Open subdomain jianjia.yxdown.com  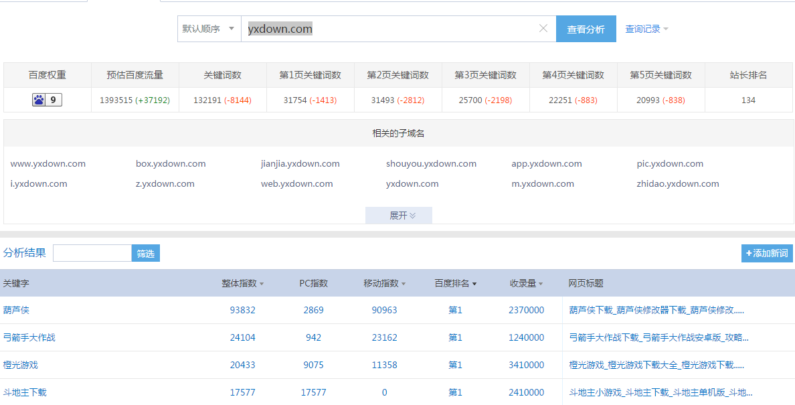coord(300,164)
